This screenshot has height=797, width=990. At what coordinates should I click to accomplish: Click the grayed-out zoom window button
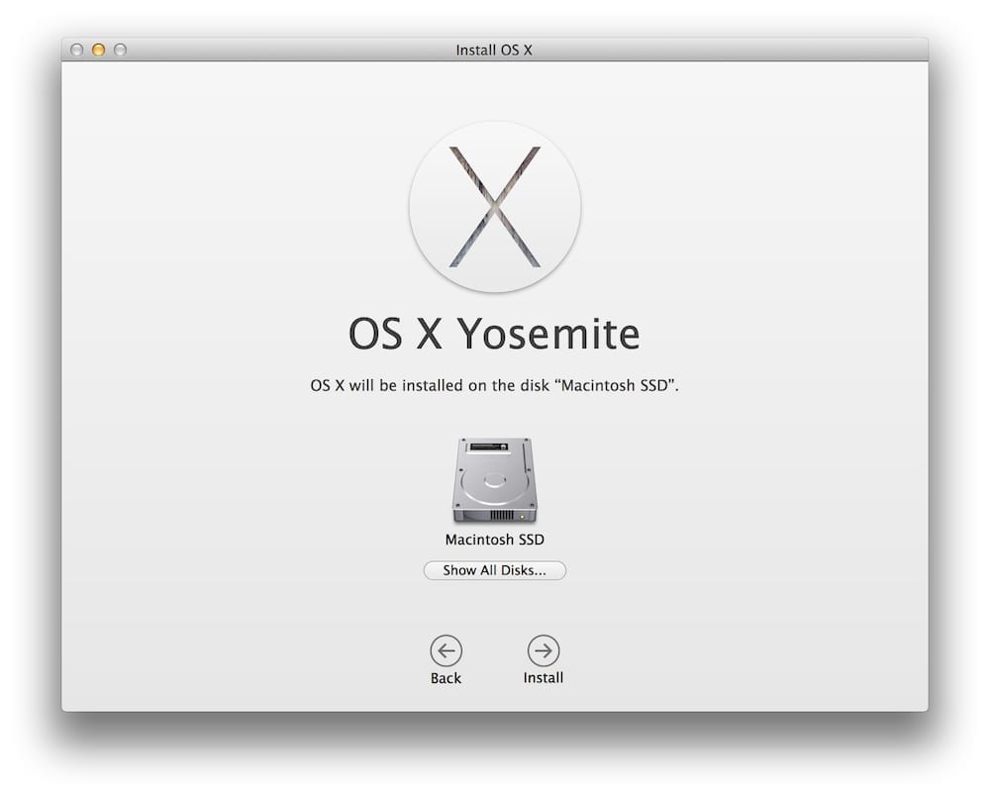point(121,50)
